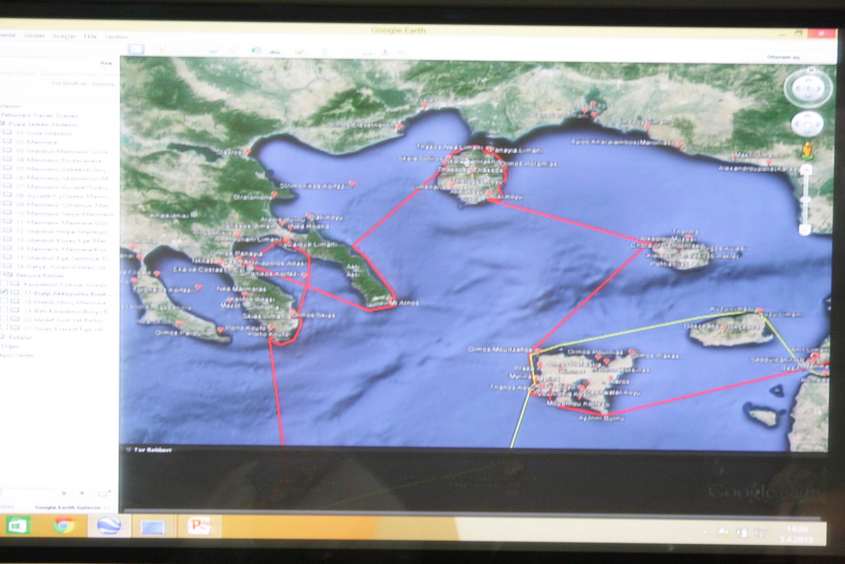
Task: Open the planets switcher toolbar icon
Action: (x=299, y=50)
